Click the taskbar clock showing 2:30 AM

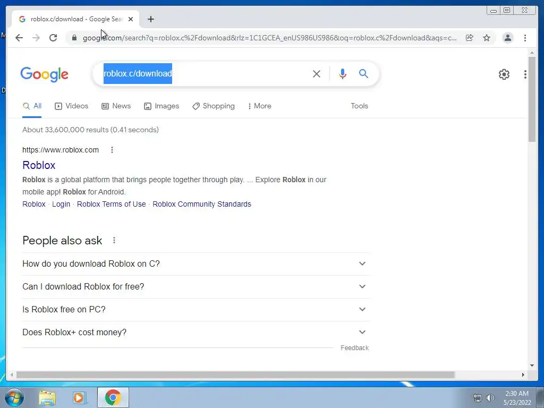coord(517,398)
